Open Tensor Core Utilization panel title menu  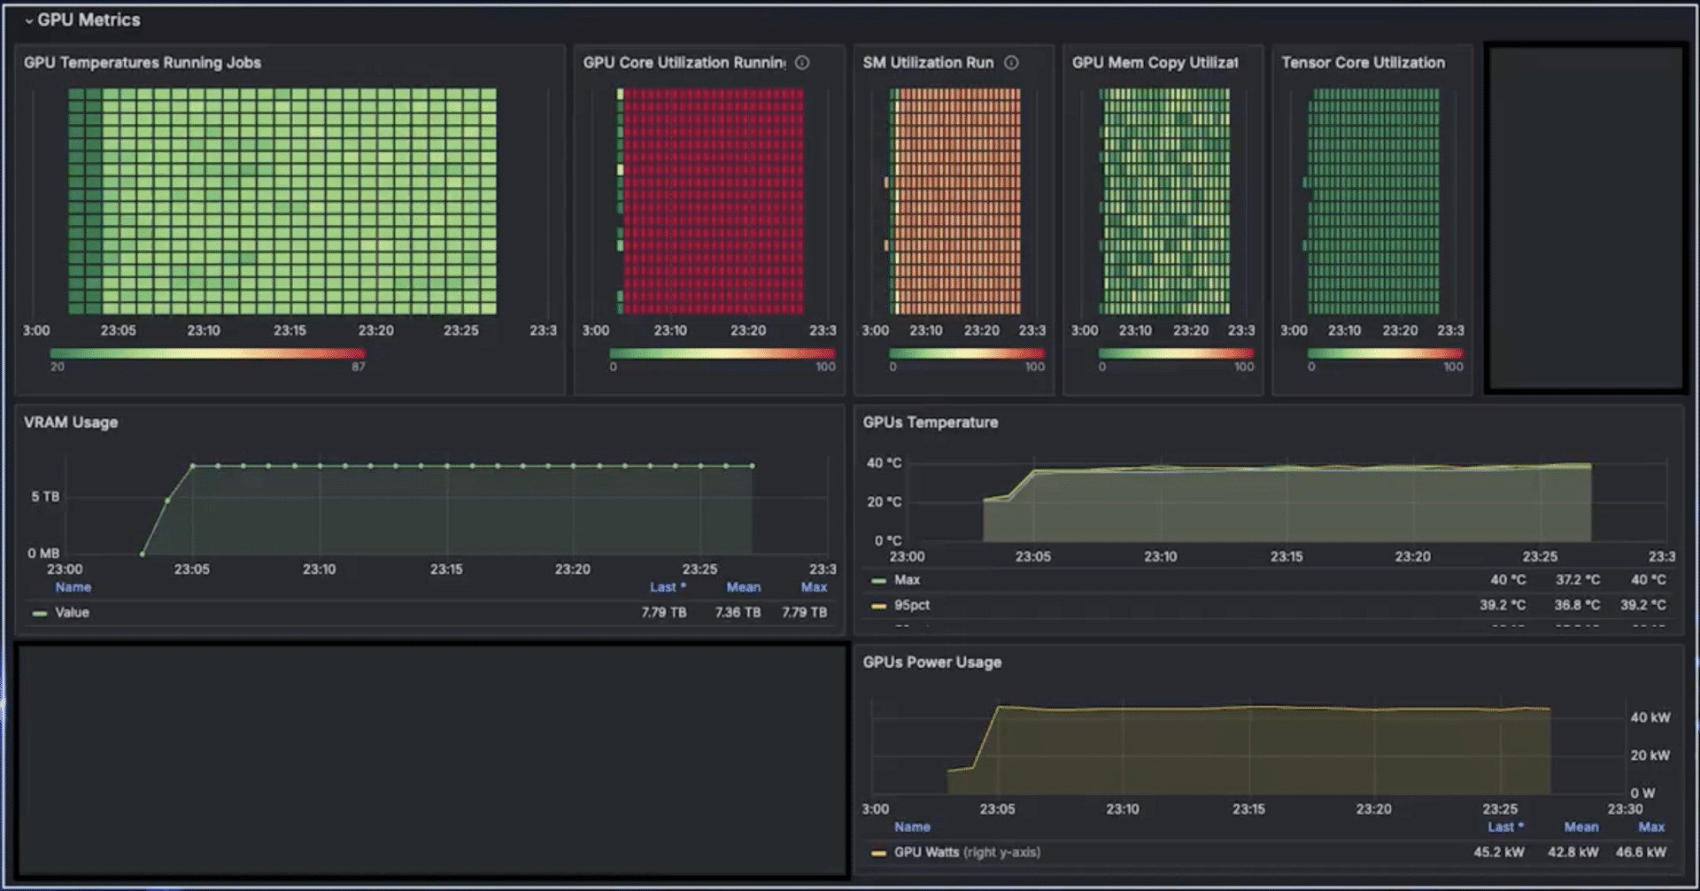(x=1363, y=63)
